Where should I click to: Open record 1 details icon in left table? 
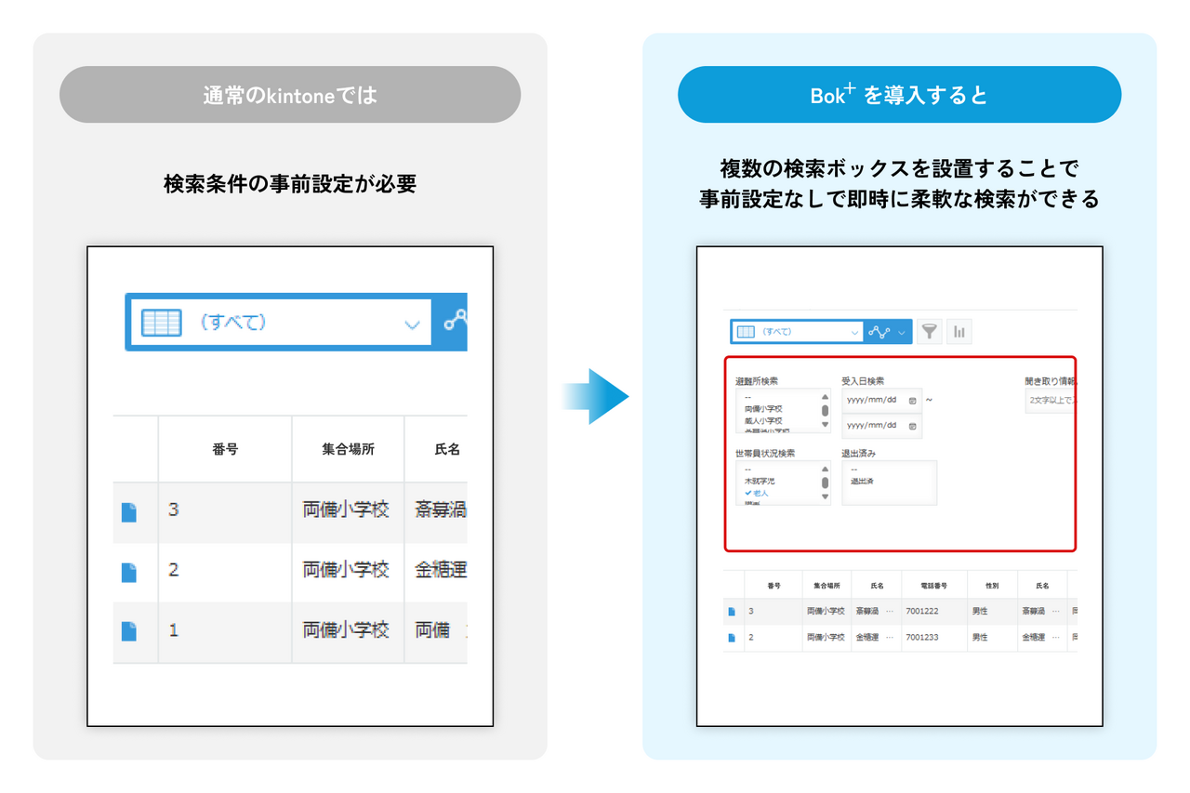pyautogui.click(x=129, y=631)
